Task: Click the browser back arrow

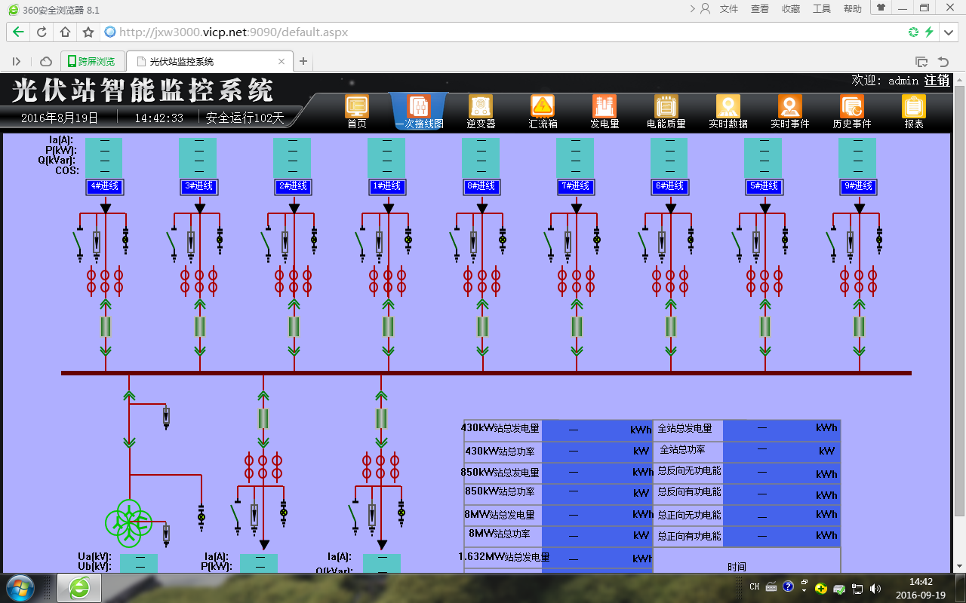Action: point(18,32)
